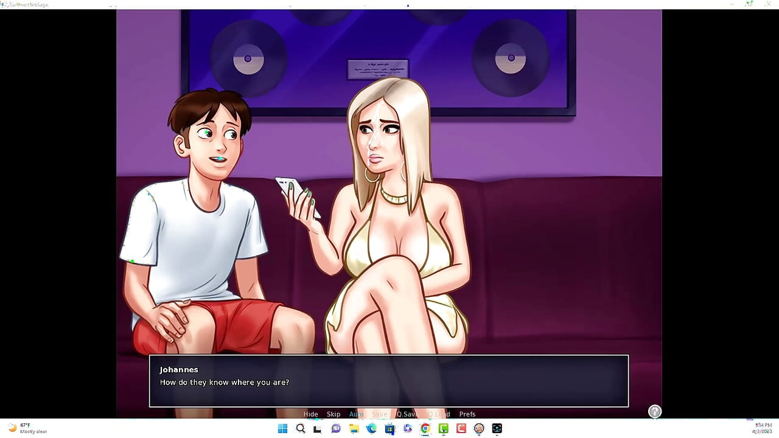Click the Save option in the quick menu
This screenshot has height=438, width=779.
pos(379,414)
